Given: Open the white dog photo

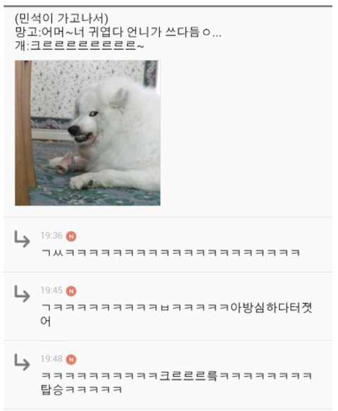Looking at the screenshot, I should coord(87,133).
